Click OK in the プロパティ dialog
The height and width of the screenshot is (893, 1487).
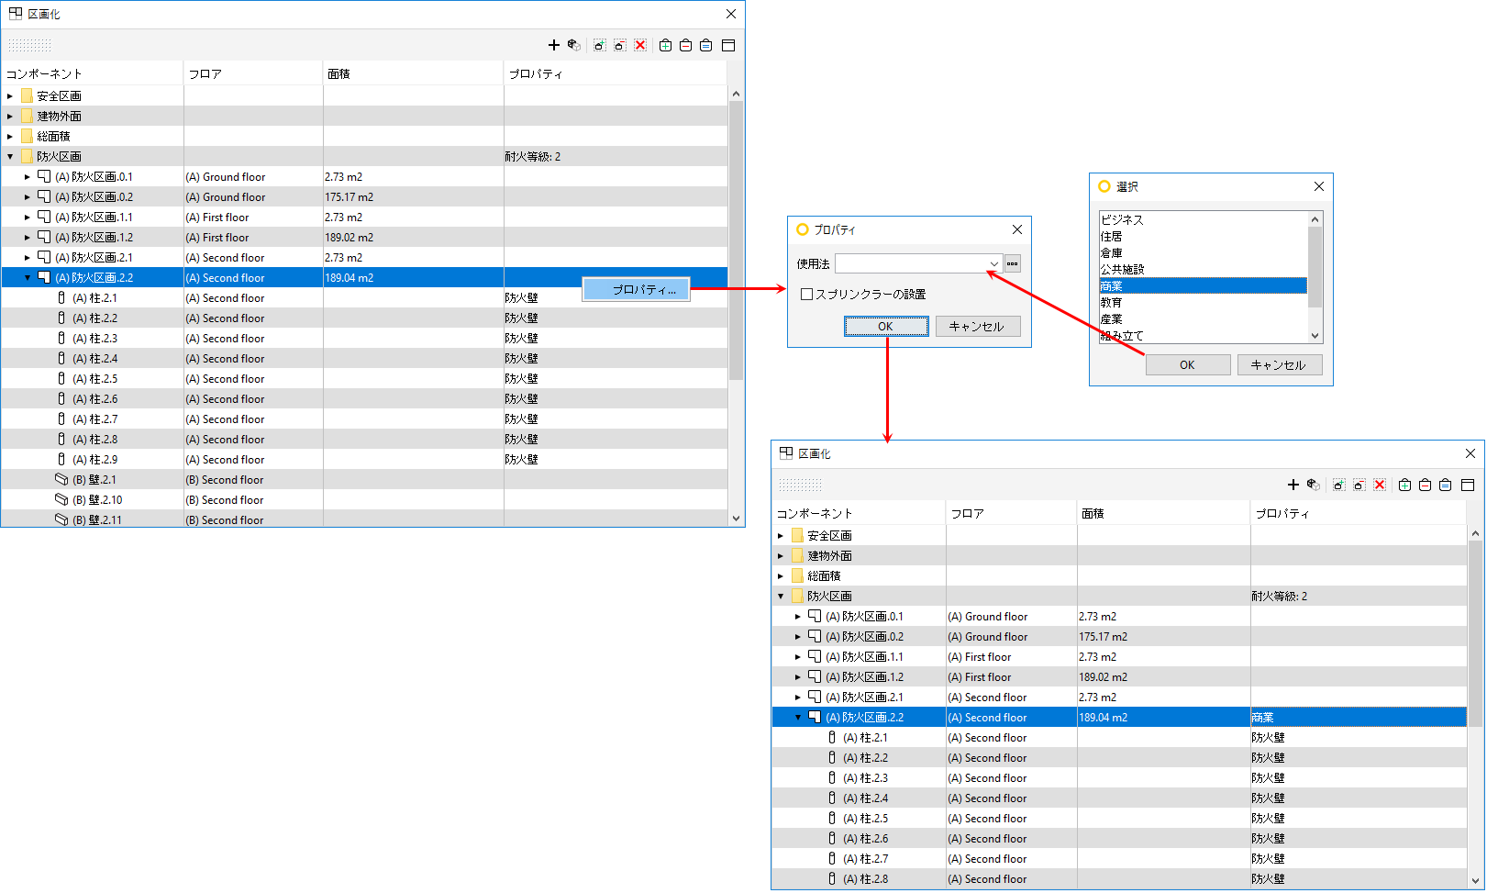coord(885,326)
